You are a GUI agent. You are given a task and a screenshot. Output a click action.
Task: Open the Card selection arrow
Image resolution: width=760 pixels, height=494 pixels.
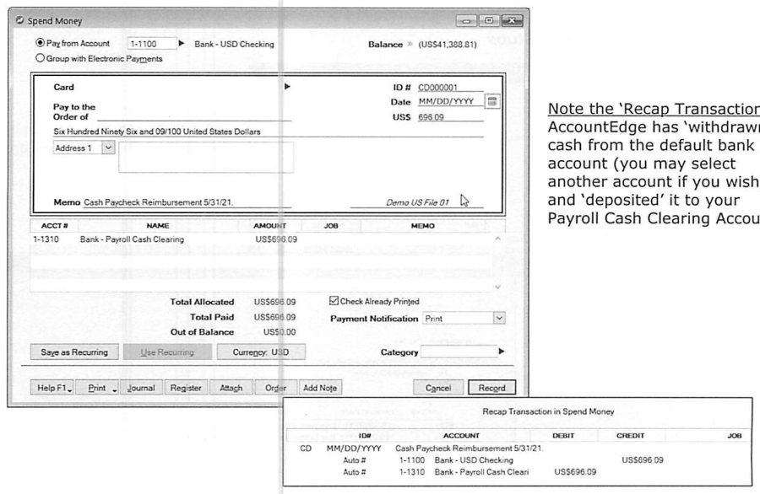287,87
